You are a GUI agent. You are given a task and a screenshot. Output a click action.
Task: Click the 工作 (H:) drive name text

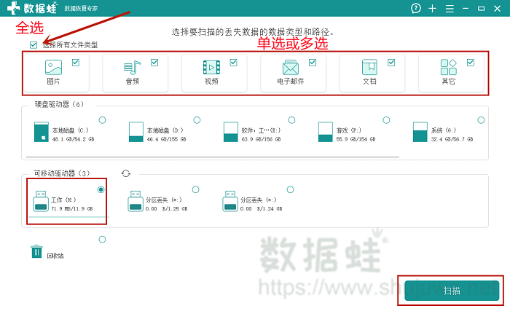pyautogui.click(x=64, y=200)
